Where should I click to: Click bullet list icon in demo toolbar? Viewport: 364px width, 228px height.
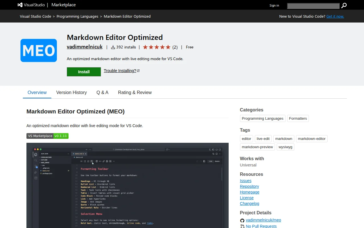[85, 161]
